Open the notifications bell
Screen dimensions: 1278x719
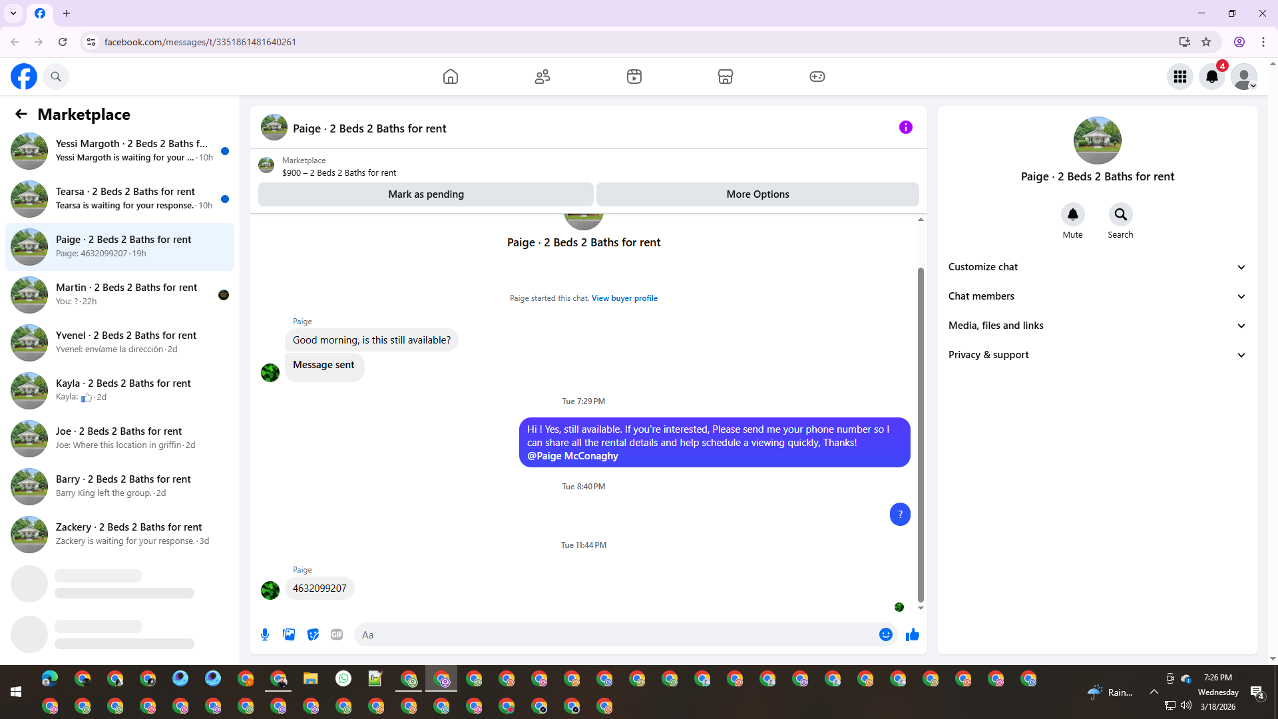pyautogui.click(x=1212, y=77)
